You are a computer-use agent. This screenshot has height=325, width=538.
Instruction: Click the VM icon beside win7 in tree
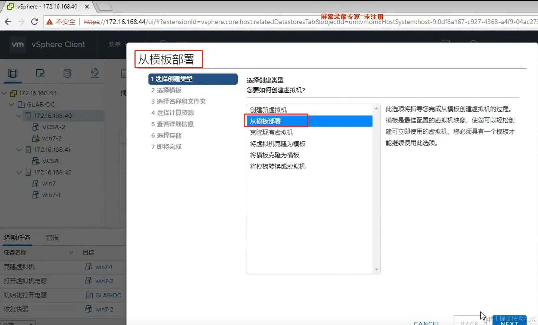coord(36,184)
